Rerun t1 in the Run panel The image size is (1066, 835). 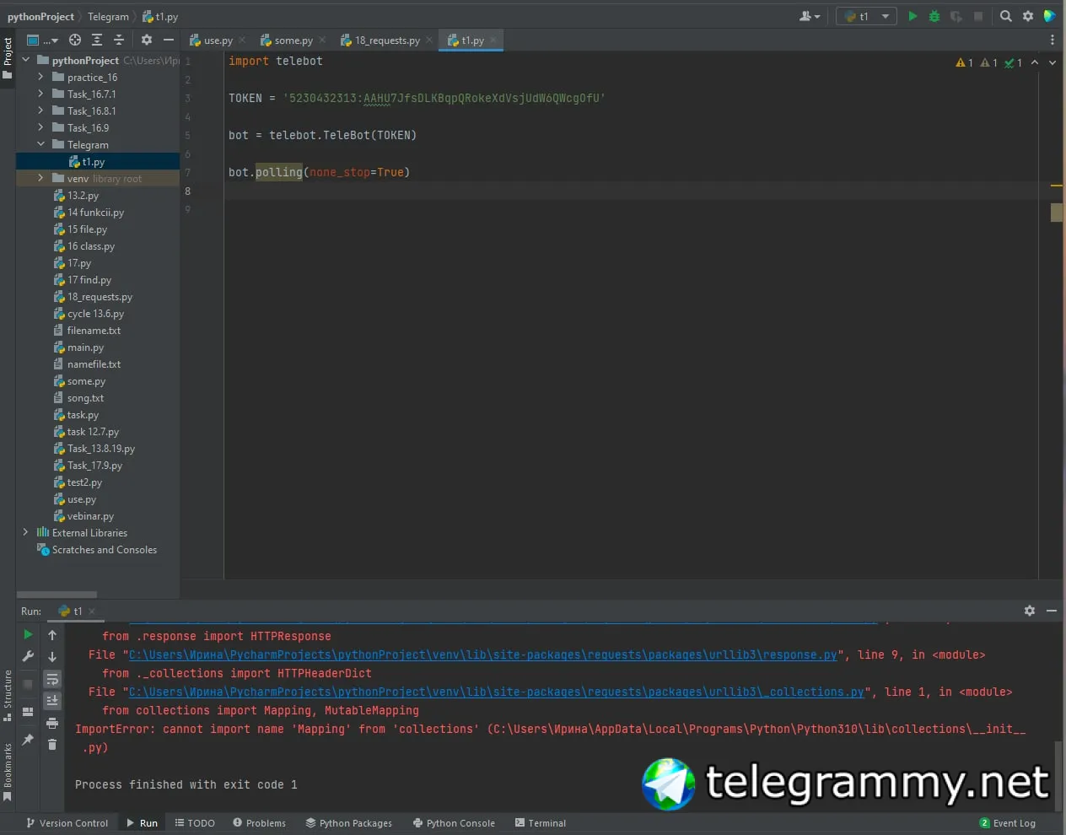click(28, 635)
